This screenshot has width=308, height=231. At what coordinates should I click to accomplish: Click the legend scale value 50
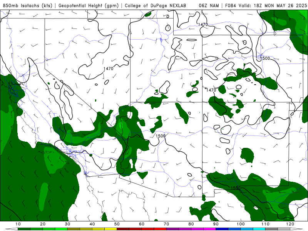coord(117,224)
